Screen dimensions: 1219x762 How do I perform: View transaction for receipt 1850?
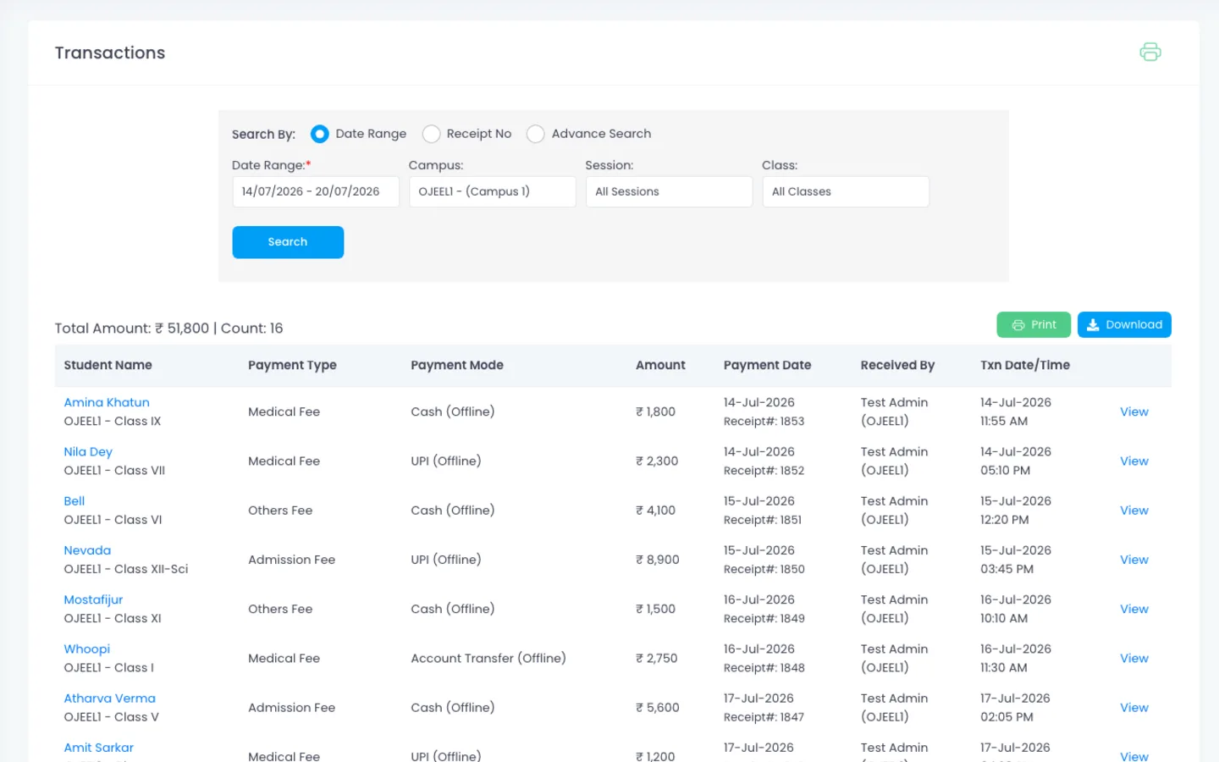click(1134, 560)
